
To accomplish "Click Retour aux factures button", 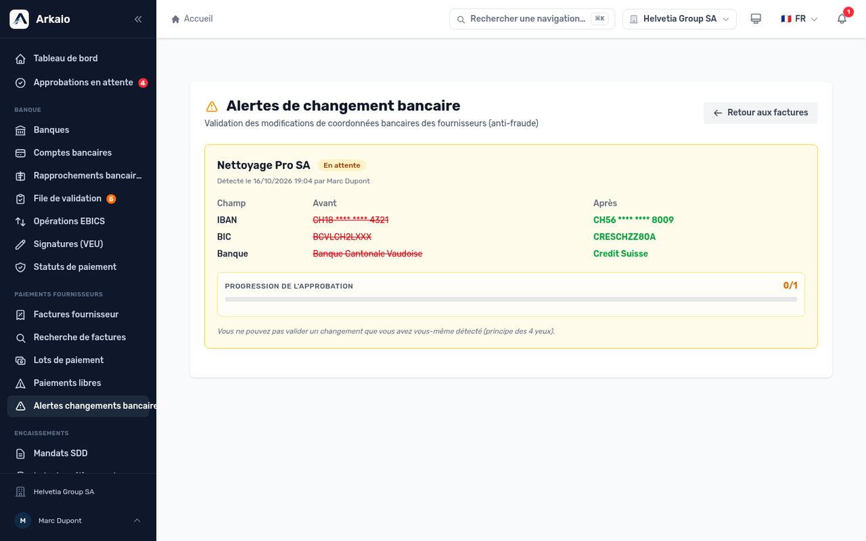I will point(760,113).
